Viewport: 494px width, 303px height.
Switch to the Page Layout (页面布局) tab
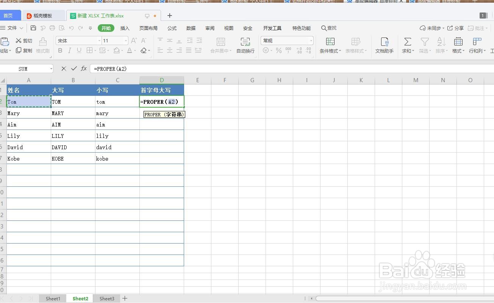click(x=148, y=28)
